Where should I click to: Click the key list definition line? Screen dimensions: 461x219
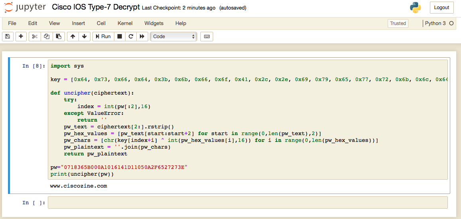point(249,79)
